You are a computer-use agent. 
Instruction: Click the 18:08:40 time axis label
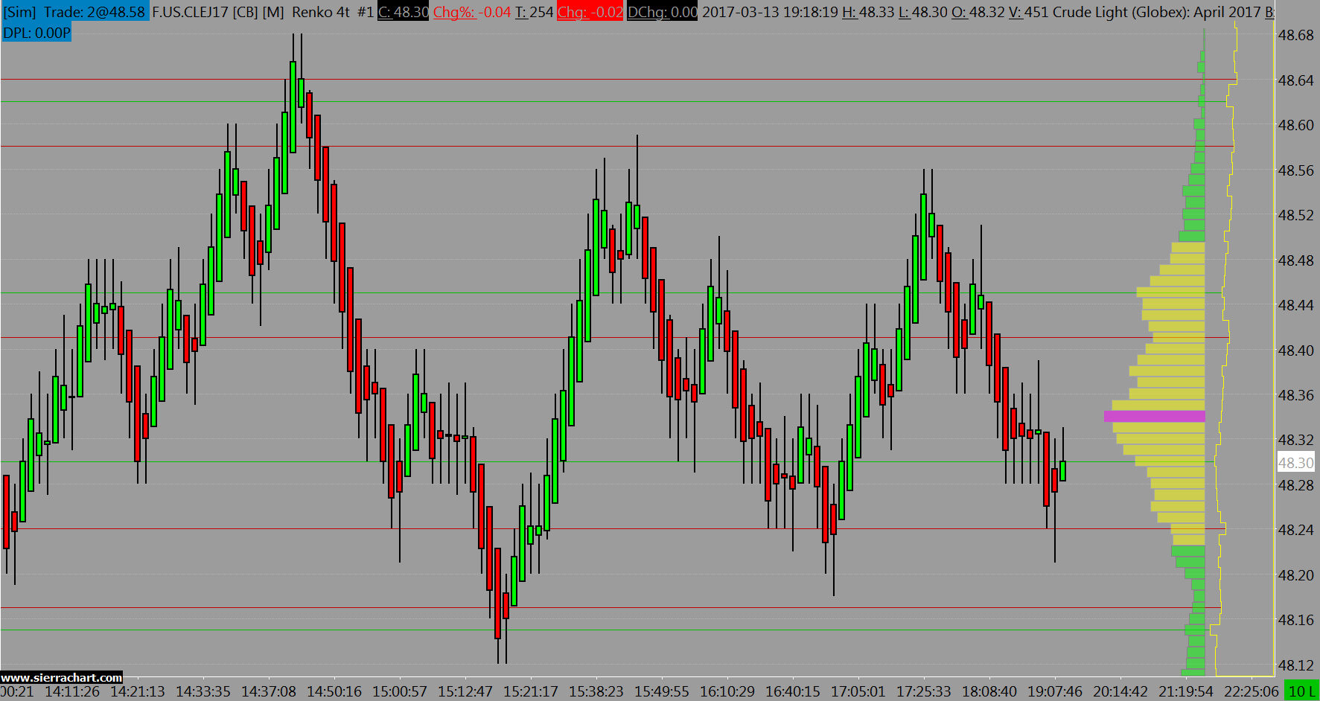[x=989, y=691]
